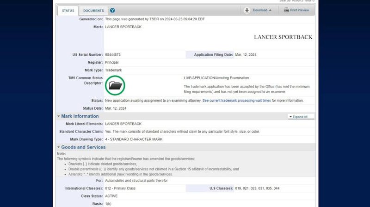Image resolution: width=370 pixels, height=207 pixels.
Task: Click the Class Status value ACTIVE
Action: click(x=111, y=196)
